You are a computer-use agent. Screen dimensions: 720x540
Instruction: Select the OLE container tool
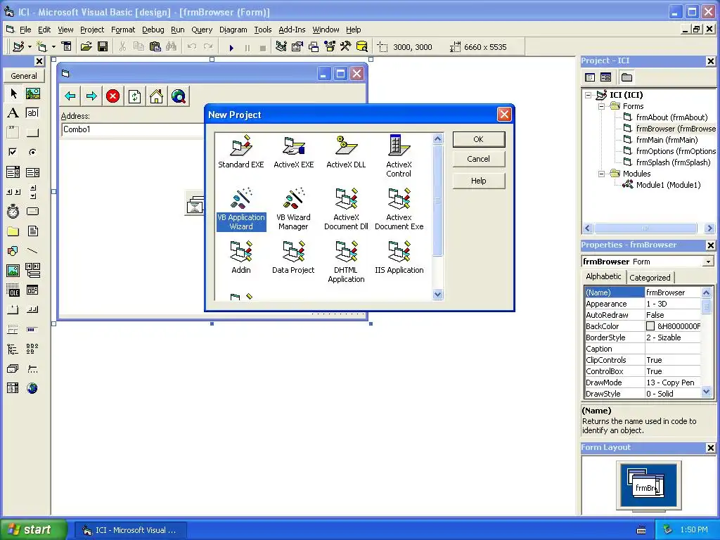click(x=13, y=290)
